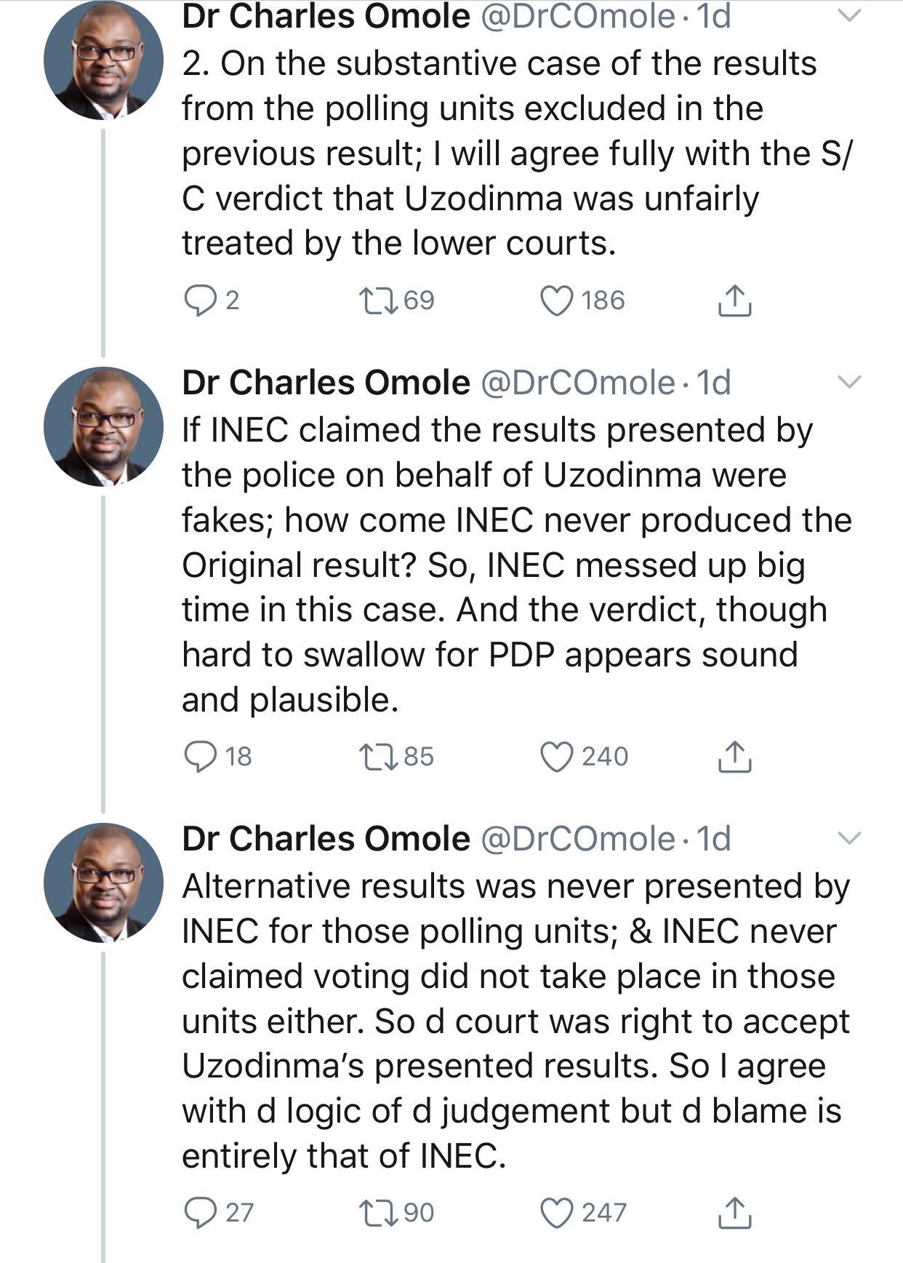Open Dr Charles Omole profile from second tweet
903x1263 pixels.
pos(326,383)
